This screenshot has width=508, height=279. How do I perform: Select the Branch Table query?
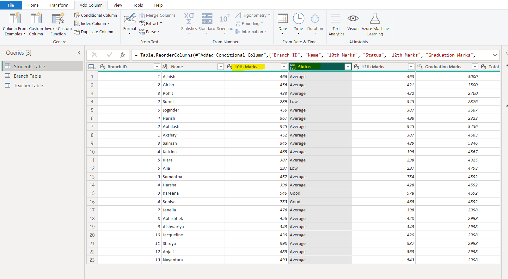[x=27, y=76]
